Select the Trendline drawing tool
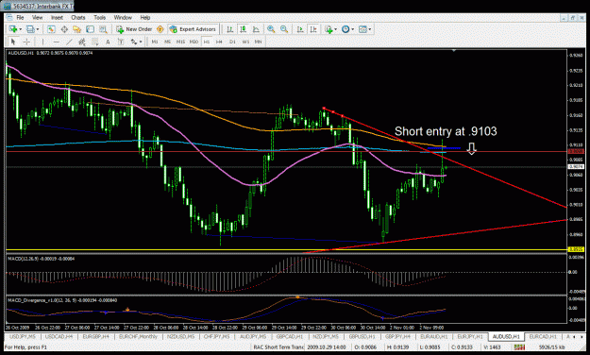 69,42
